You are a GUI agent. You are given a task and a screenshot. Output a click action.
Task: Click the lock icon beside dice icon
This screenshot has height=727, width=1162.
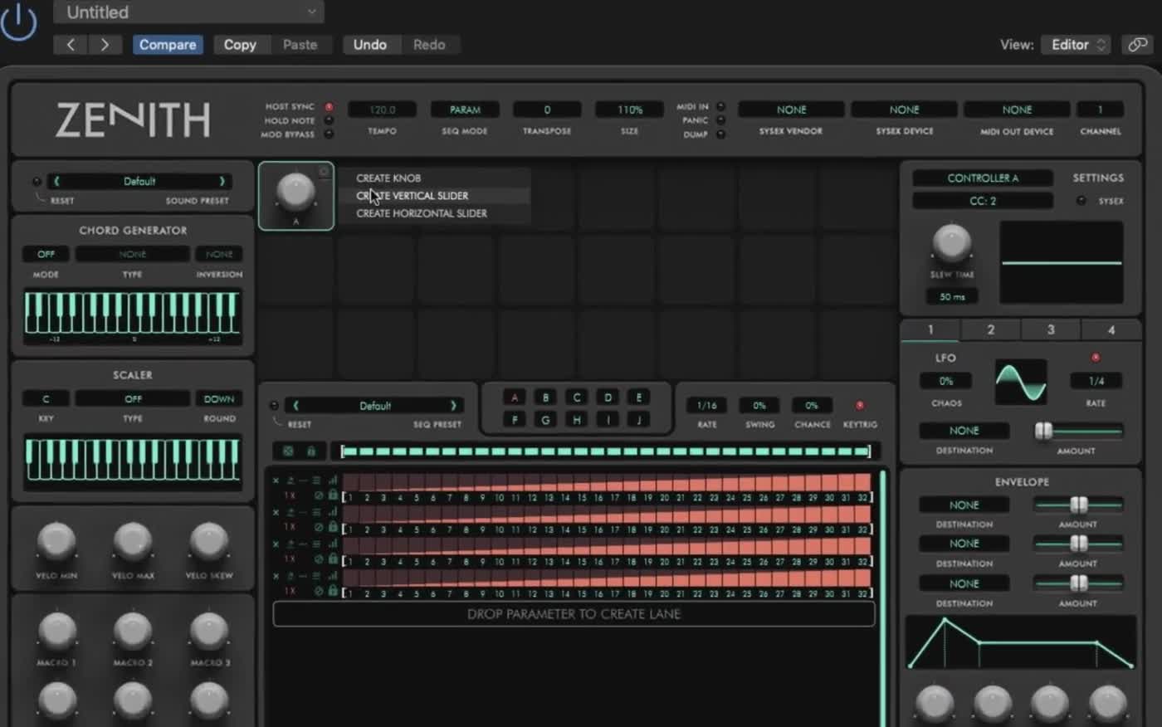tap(311, 451)
